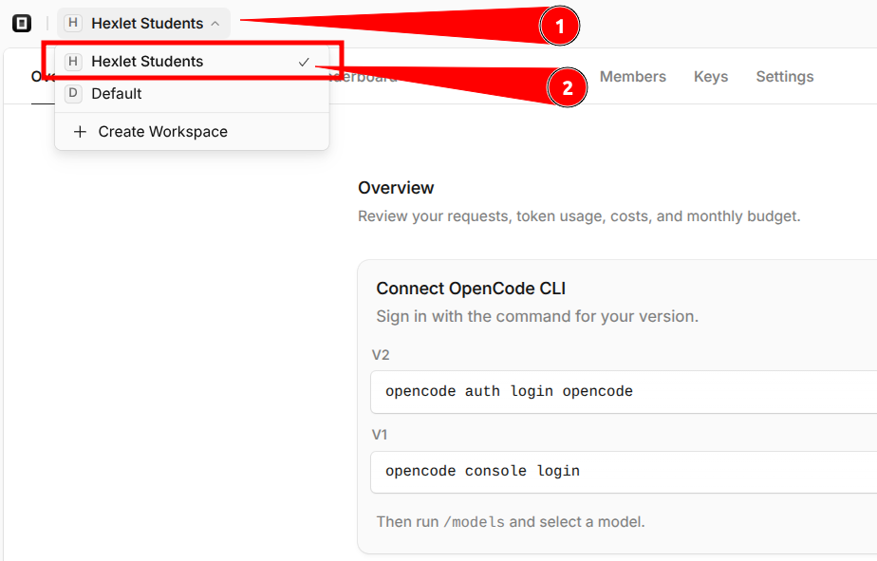Viewport: 877px width, 561px height.
Task: Switch to the Default workspace
Action: point(192,93)
